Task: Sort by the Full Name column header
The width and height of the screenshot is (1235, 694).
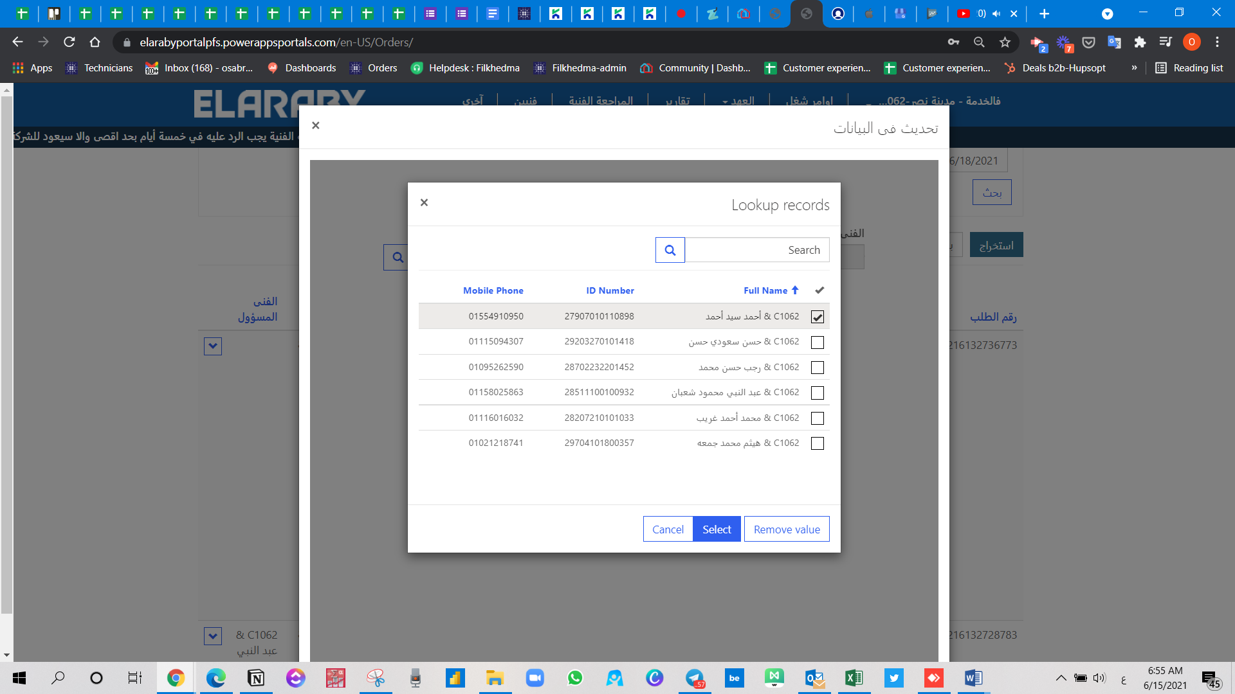Action: pos(765,290)
